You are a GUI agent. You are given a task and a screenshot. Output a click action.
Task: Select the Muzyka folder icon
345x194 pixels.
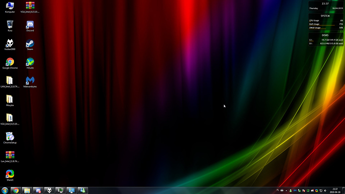pos(10,100)
